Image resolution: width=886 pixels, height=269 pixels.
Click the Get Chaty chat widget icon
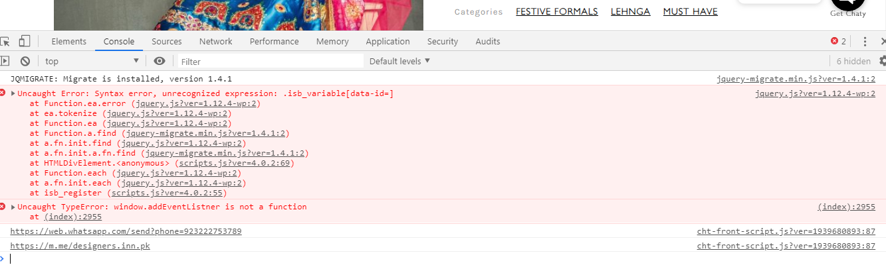(x=847, y=5)
